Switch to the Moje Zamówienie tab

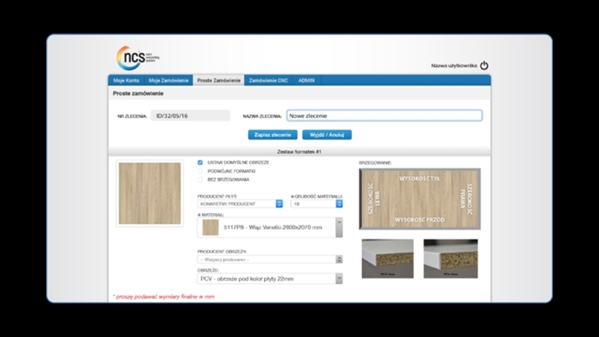169,80
